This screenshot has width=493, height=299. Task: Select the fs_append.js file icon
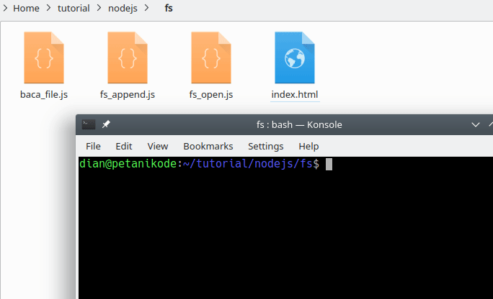(128, 57)
